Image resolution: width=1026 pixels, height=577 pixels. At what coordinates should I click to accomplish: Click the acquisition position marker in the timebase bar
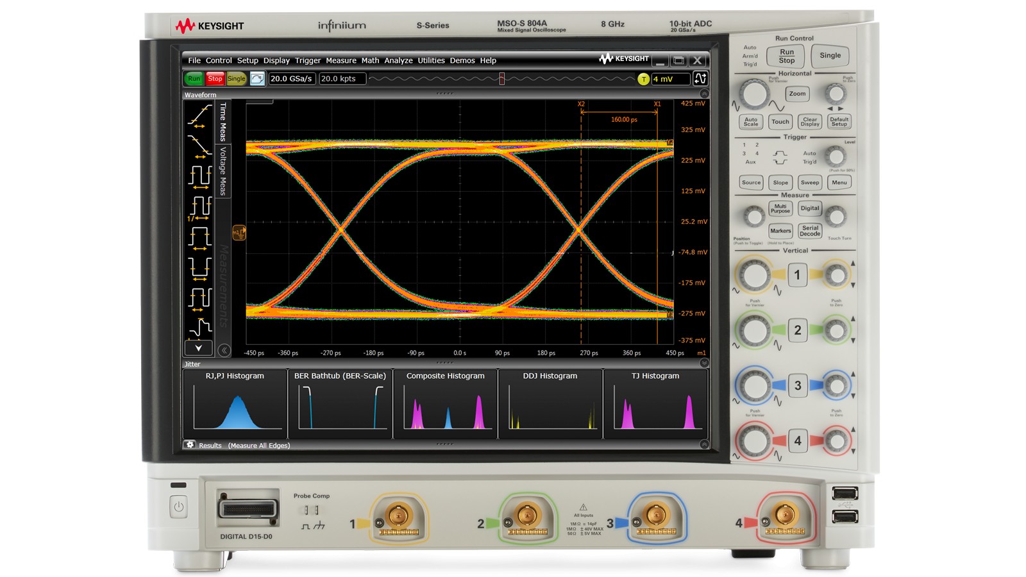[x=501, y=78]
